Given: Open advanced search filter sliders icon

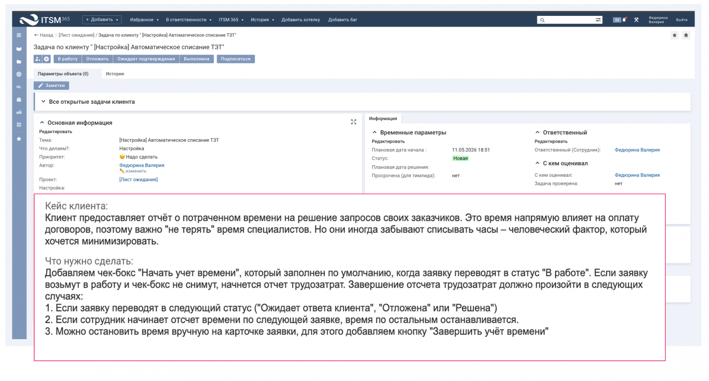Looking at the screenshot, I should 598,20.
